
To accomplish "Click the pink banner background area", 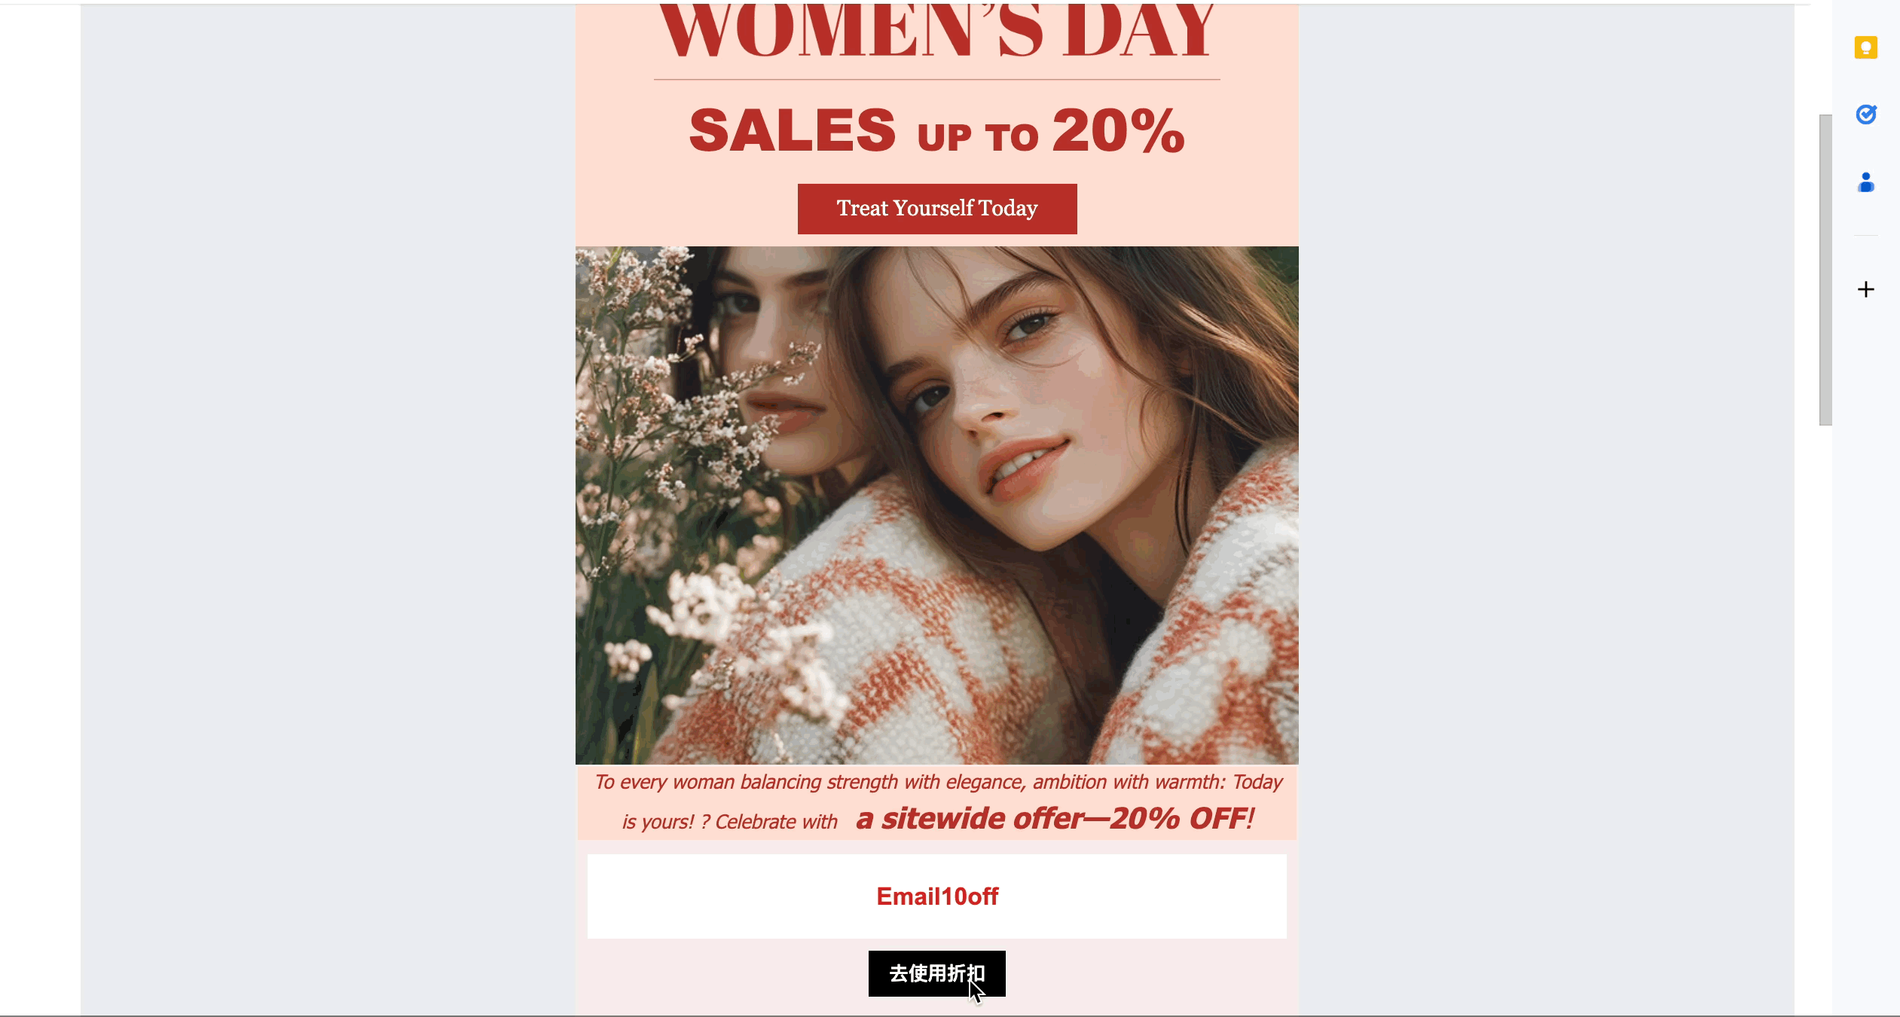I will 640,151.
